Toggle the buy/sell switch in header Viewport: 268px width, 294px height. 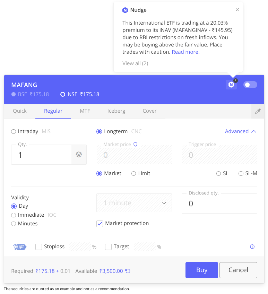[250, 85]
